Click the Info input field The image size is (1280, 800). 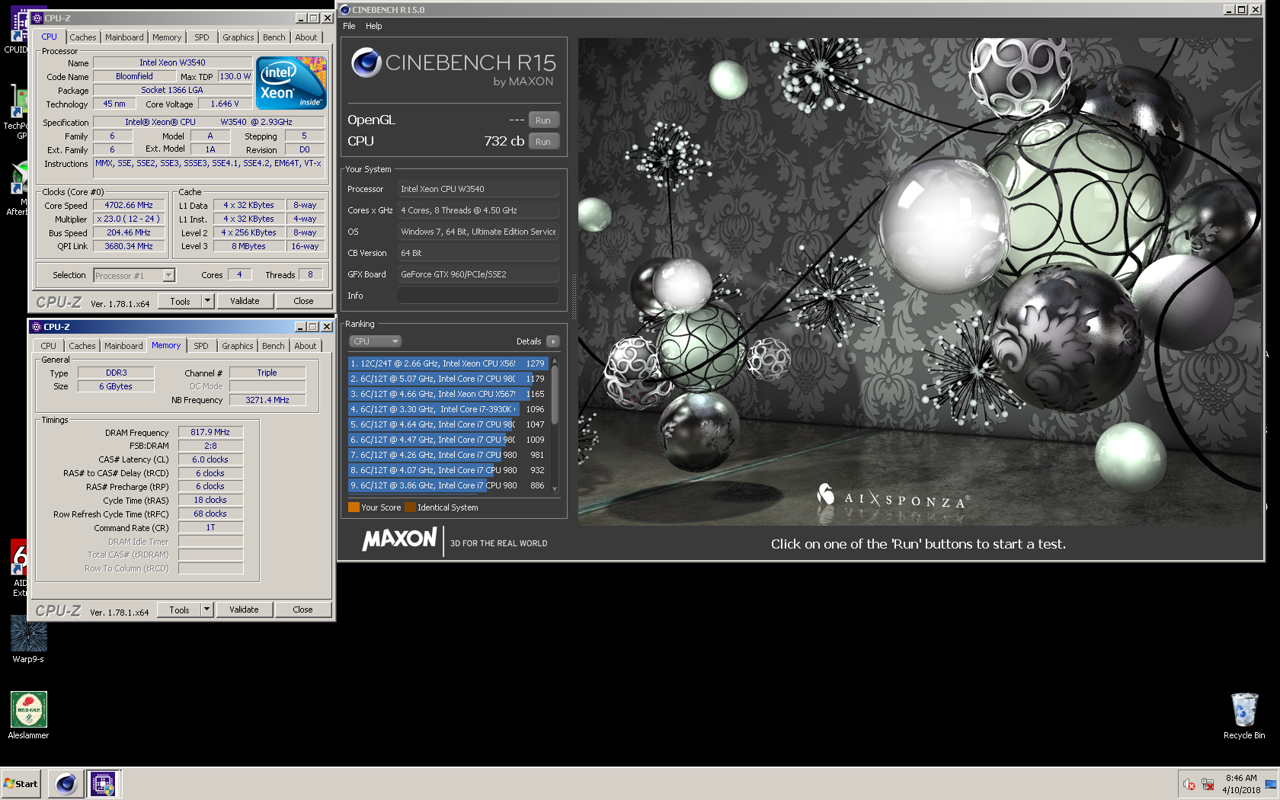pyautogui.click(x=478, y=296)
